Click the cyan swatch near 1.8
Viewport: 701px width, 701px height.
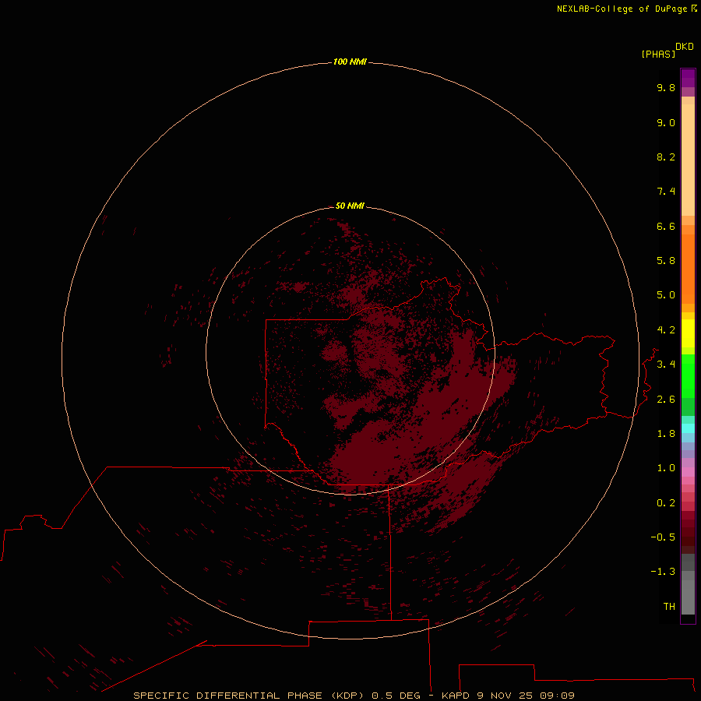click(x=688, y=428)
